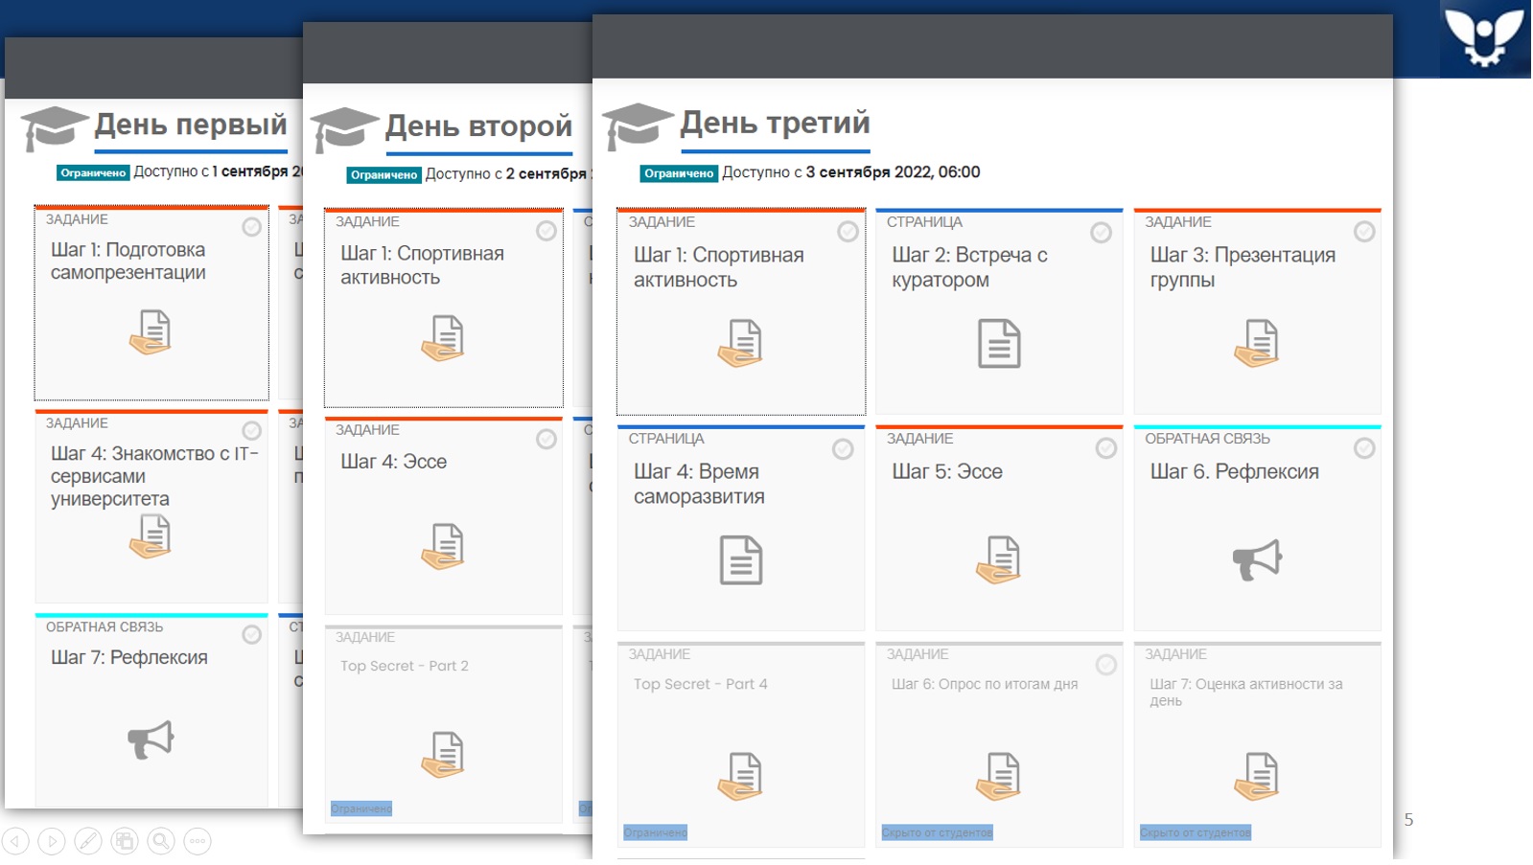Image resolution: width=1533 pixels, height=865 pixels.
Task: Click the magnifier zoom slideshow control
Action: pos(161,841)
